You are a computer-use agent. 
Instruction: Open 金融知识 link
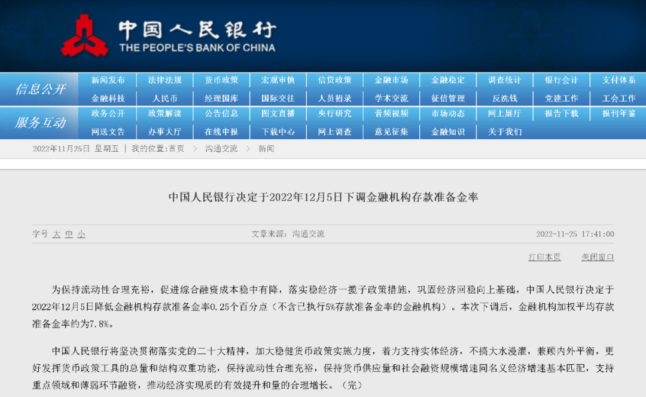click(448, 132)
